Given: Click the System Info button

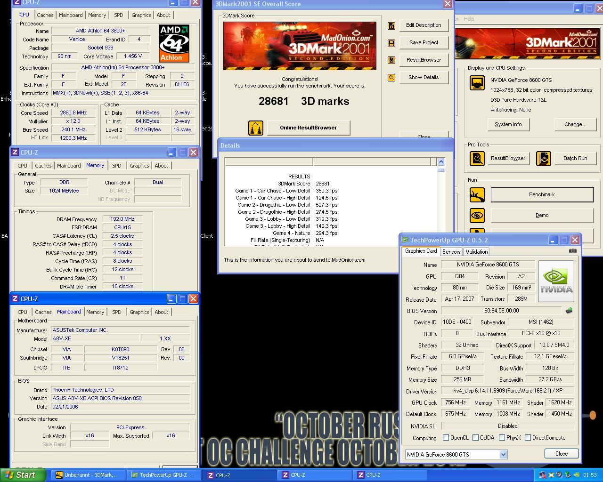Looking at the screenshot, I should pyautogui.click(x=508, y=124).
